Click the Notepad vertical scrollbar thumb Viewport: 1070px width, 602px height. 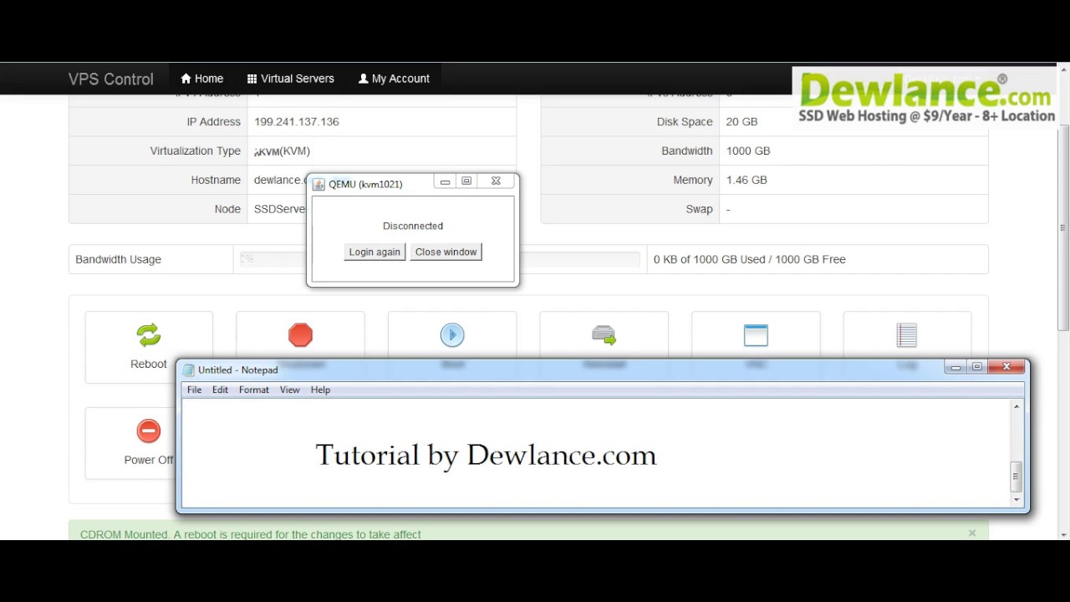point(1016,477)
